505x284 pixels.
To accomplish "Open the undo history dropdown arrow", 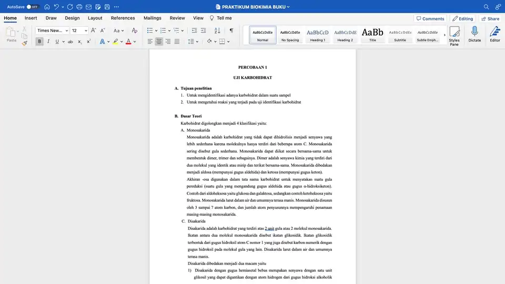I will click(x=63, y=7).
